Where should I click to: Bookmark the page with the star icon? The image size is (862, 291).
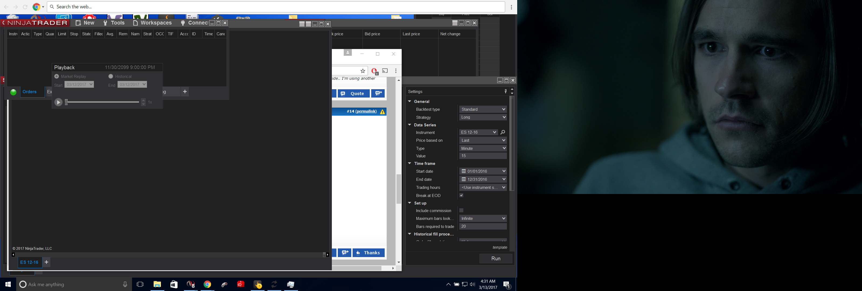pos(363,71)
